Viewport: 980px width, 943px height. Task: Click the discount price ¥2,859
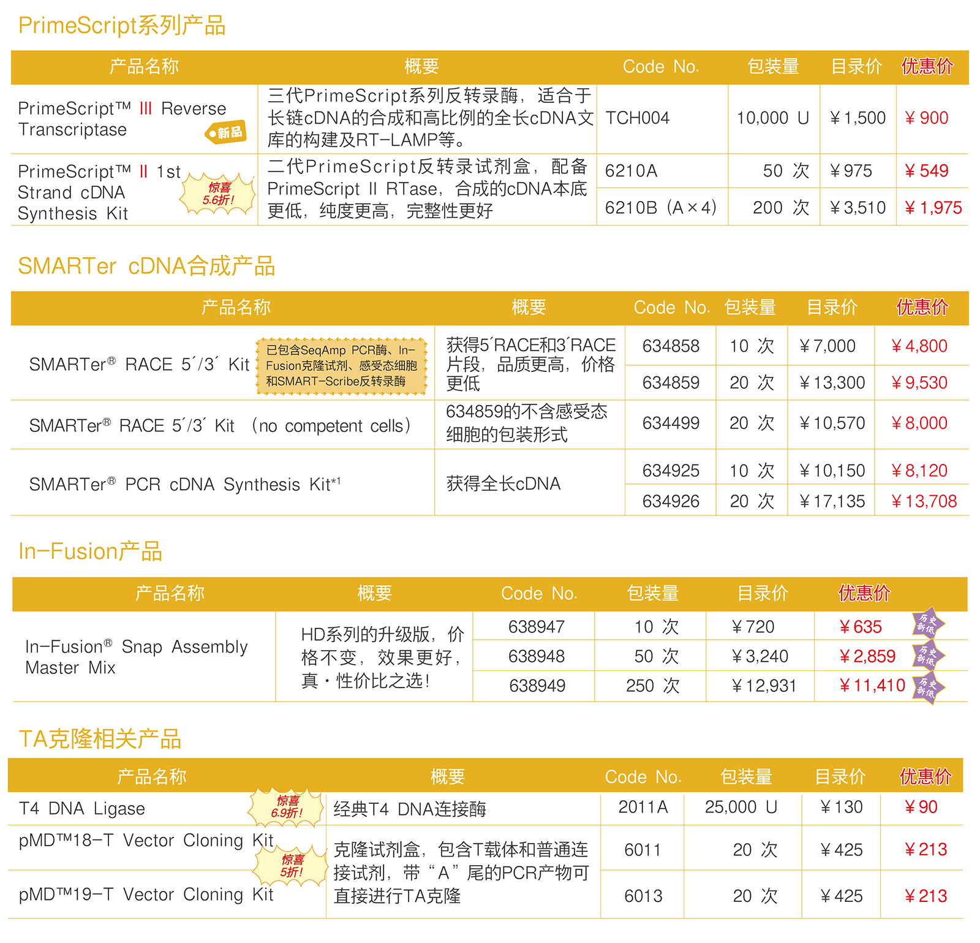point(867,656)
